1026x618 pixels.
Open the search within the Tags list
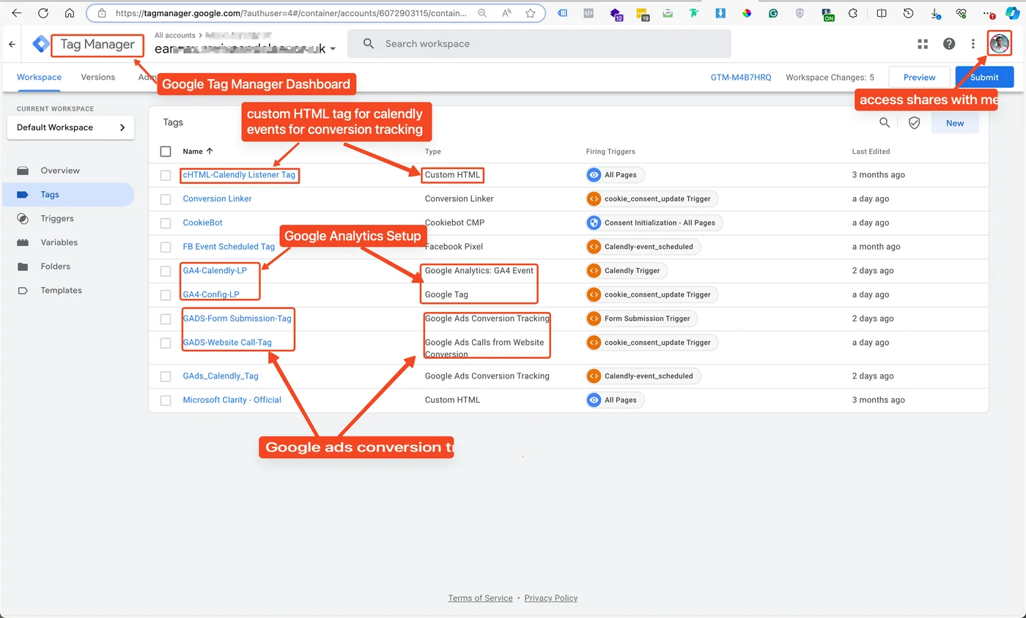pos(885,122)
